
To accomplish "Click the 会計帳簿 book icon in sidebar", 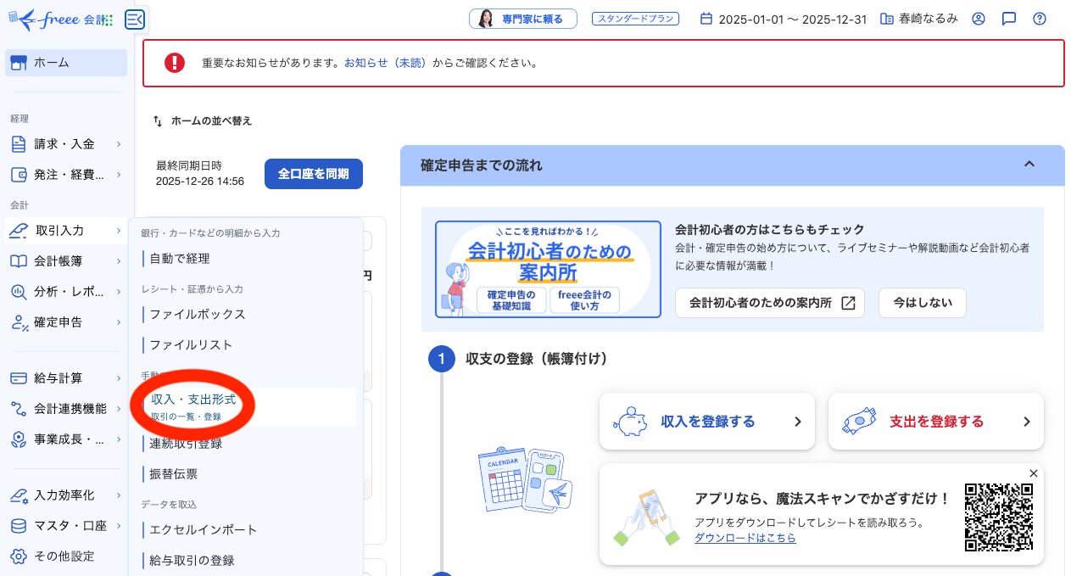I will pyautogui.click(x=17, y=261).
